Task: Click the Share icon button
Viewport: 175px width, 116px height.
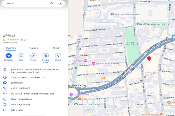Action: click(58, 56)
